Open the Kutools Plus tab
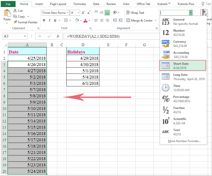The height and width of the screenshot is (176, 212). coord(186,4)
